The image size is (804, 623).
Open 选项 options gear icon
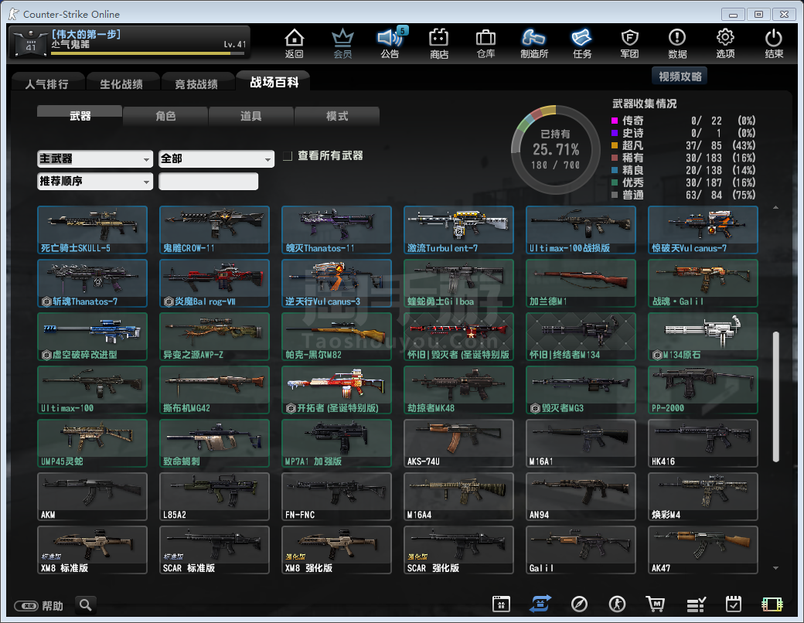click(726, 43)
